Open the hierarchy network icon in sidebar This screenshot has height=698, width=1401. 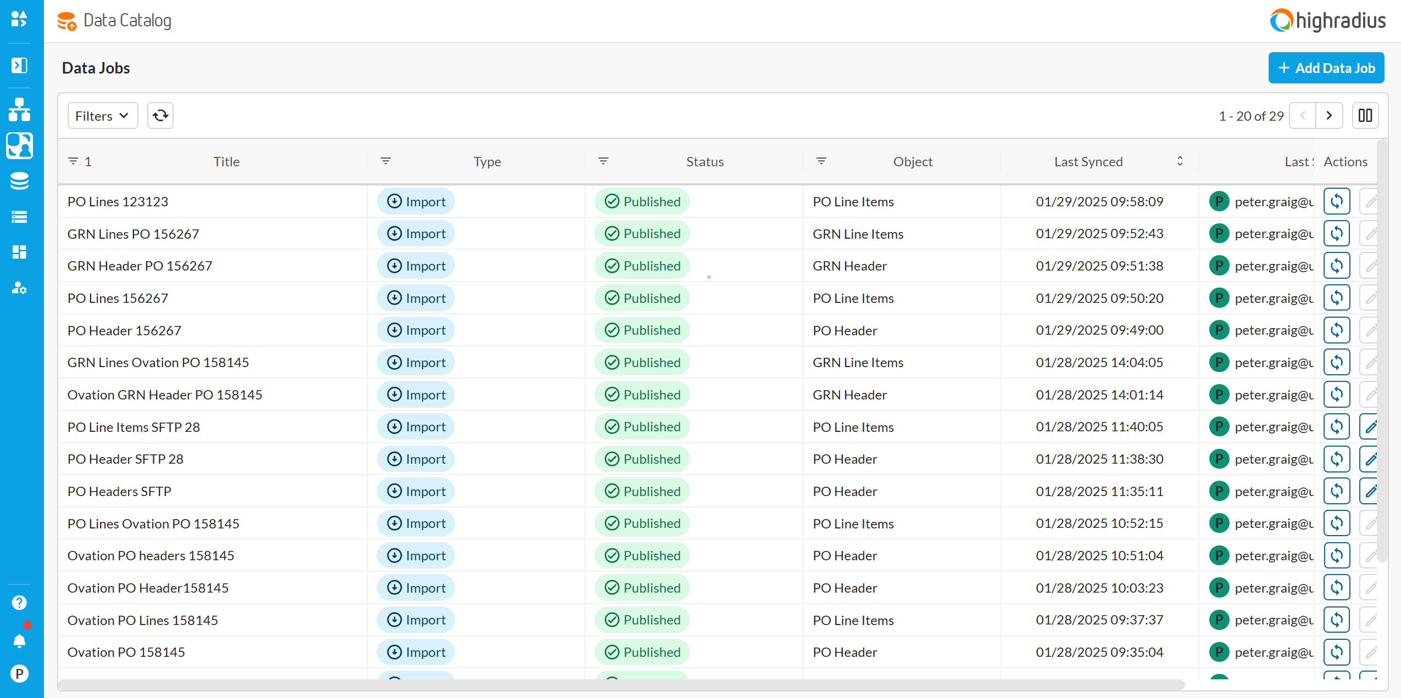pos(19,110)
